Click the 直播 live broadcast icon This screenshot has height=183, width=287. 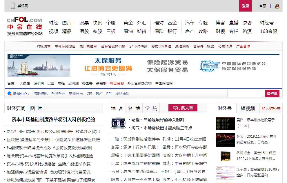tap(118, 124)
